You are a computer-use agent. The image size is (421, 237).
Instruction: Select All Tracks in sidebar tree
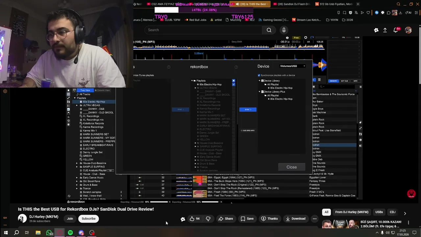pos(85,94)
